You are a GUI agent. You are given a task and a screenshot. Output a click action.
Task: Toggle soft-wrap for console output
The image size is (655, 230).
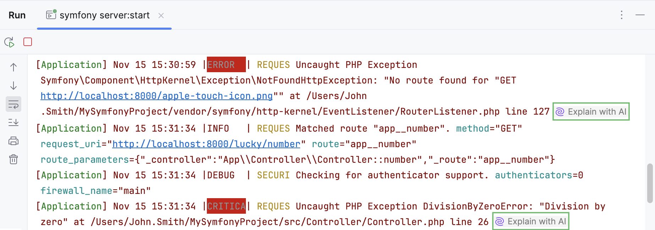pyautogui.click(x=13, y=104)
